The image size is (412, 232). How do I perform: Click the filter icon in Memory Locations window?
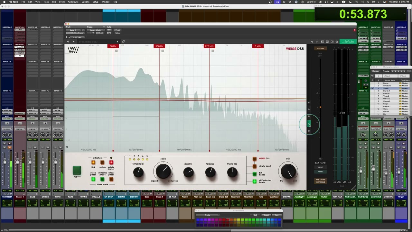(x=372, y=76)
